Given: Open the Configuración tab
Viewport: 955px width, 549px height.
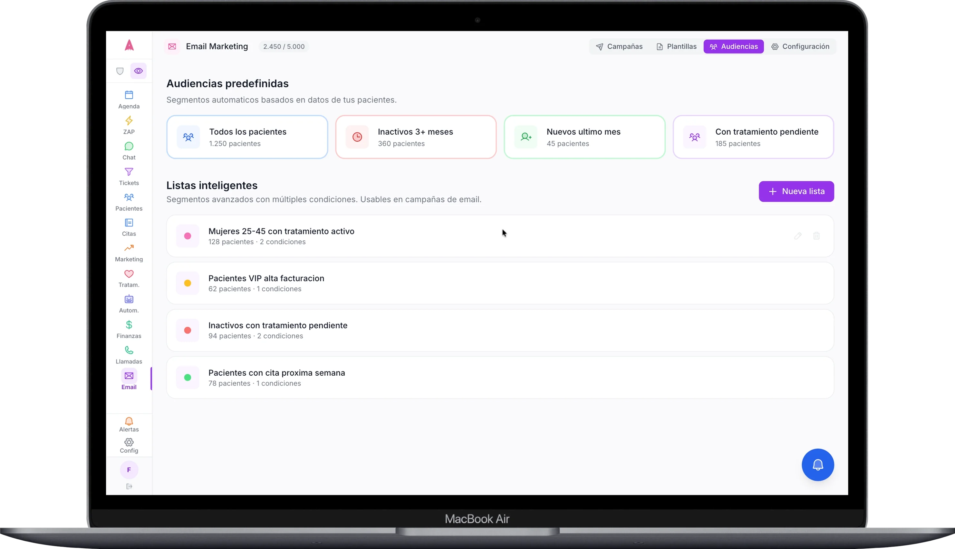Looking at the screenshot, I should click(x=800, y=46).
